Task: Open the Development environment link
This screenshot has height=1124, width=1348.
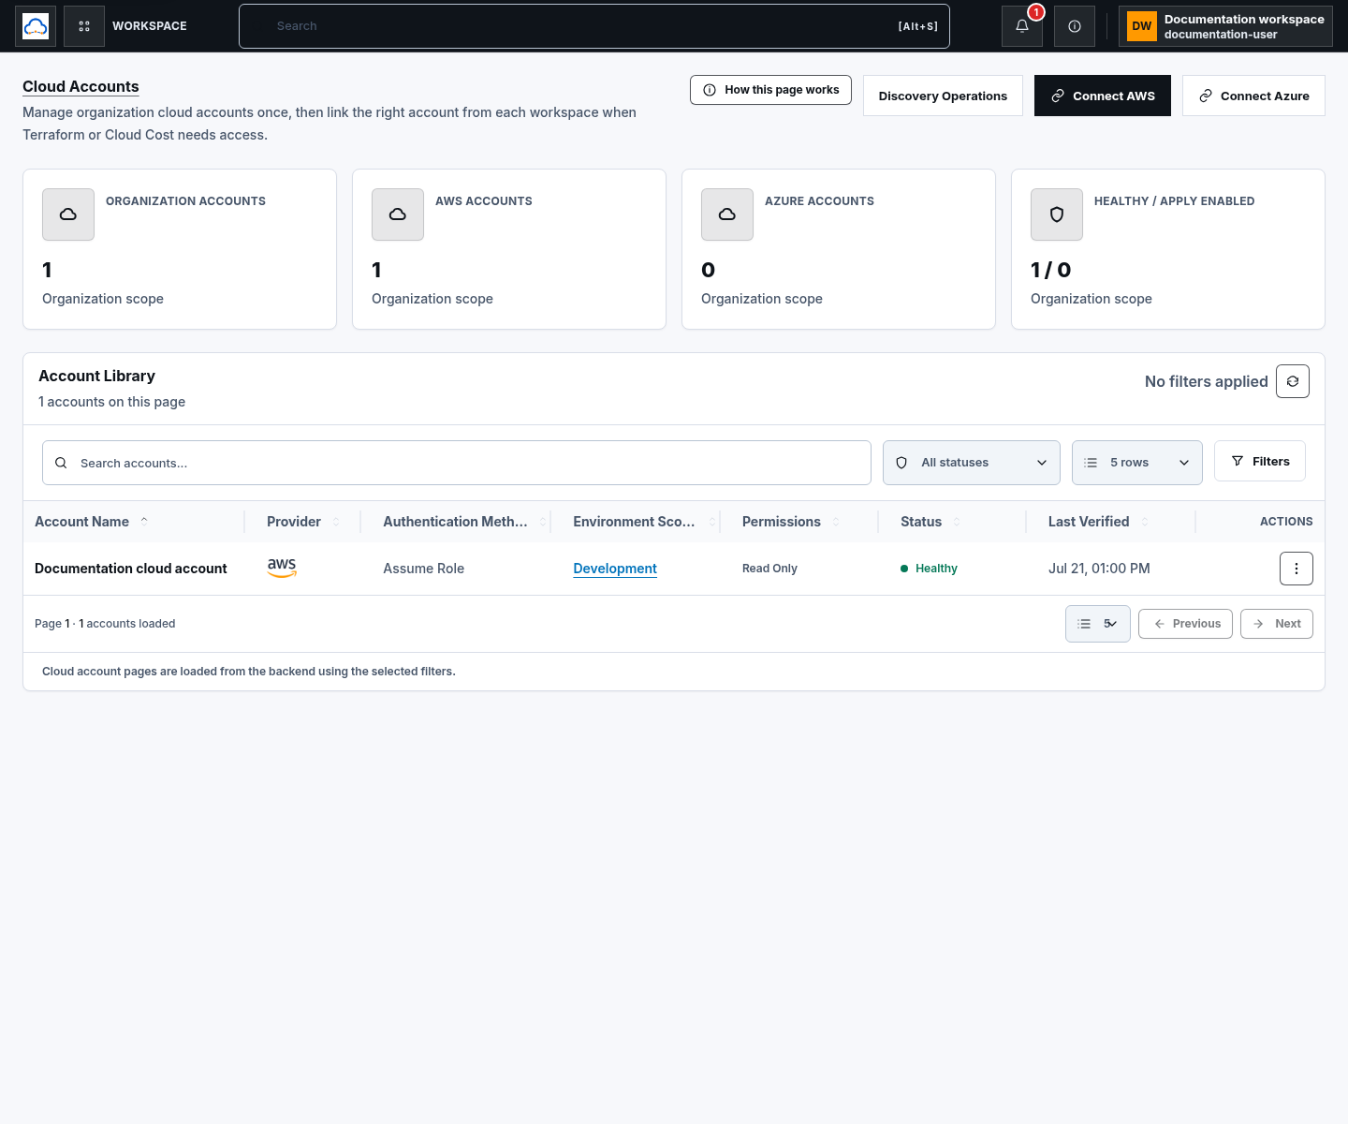Action: coord(615,569)
